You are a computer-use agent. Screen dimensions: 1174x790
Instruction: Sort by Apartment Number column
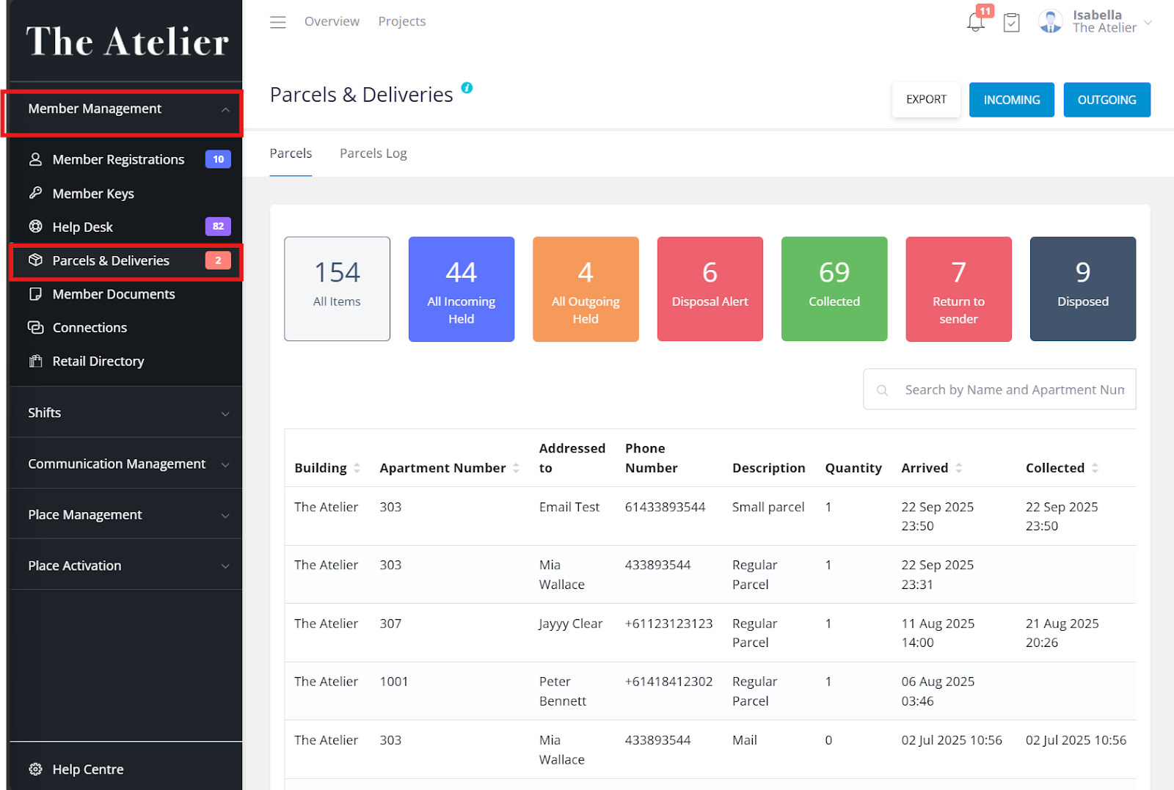[516, 468]
